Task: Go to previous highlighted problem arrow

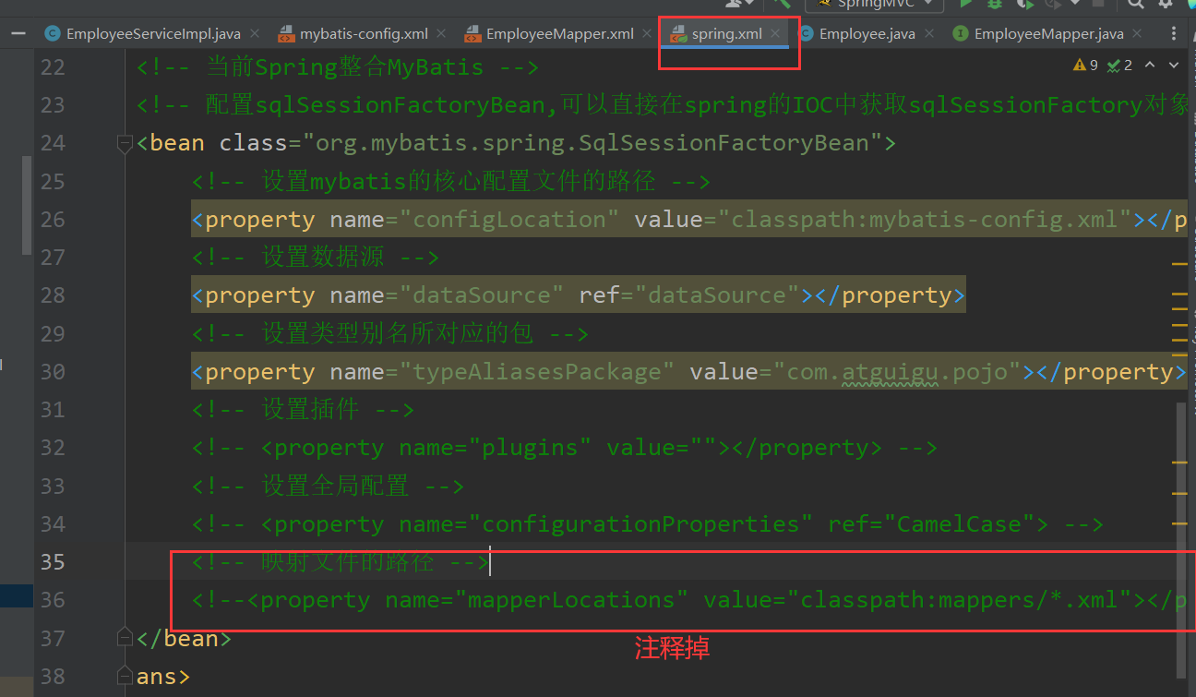Action: 1151,66
